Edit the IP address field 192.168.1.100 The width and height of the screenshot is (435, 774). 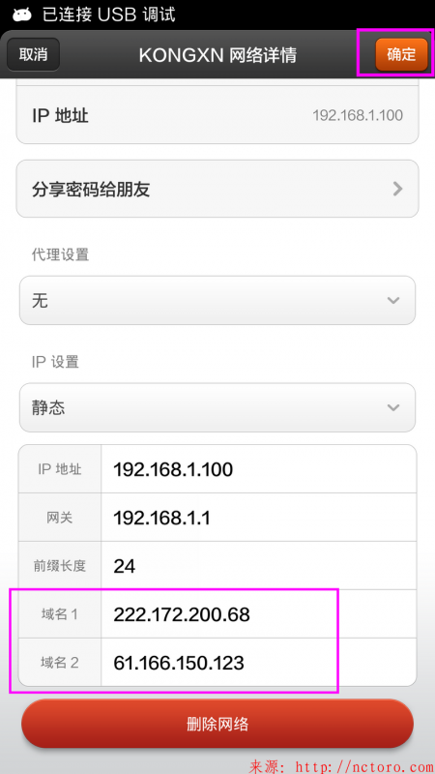(258, 469)
